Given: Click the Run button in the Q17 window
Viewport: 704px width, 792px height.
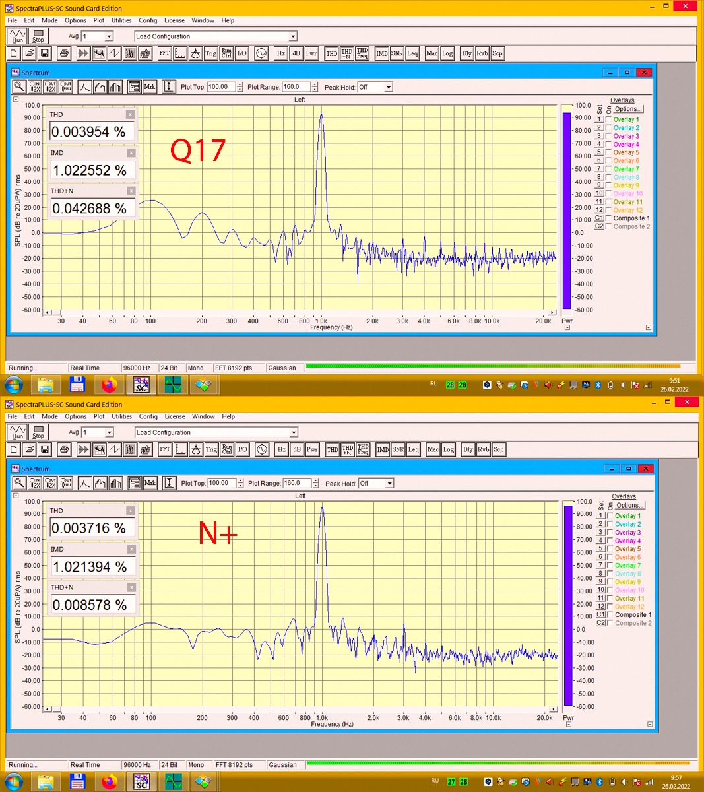Looking at the screenshot, I should point(17,36).
